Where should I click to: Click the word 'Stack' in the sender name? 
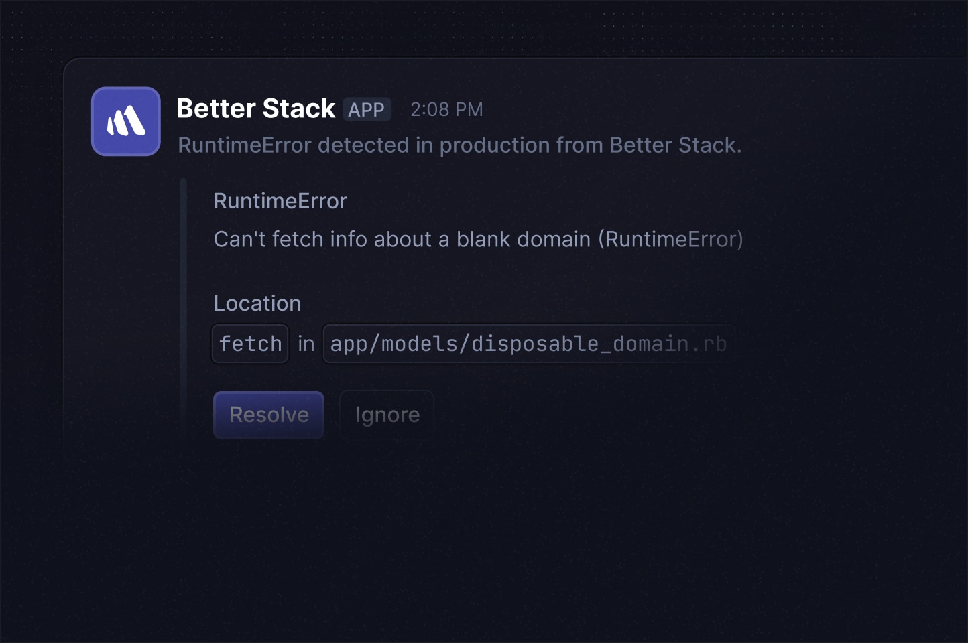click(x=299, y=109)
